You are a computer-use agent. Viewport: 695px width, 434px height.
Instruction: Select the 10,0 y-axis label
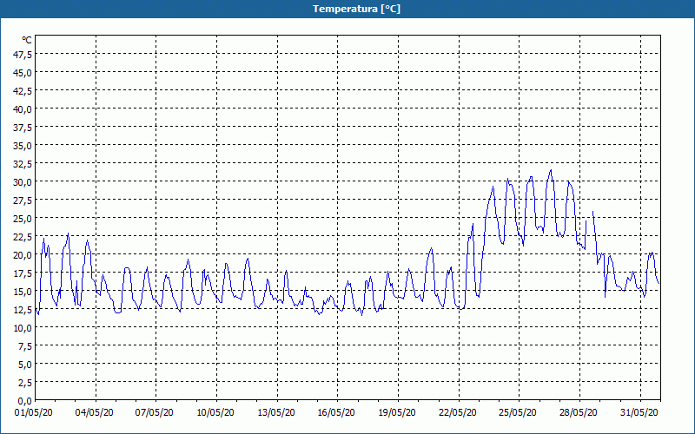point(23,328)
